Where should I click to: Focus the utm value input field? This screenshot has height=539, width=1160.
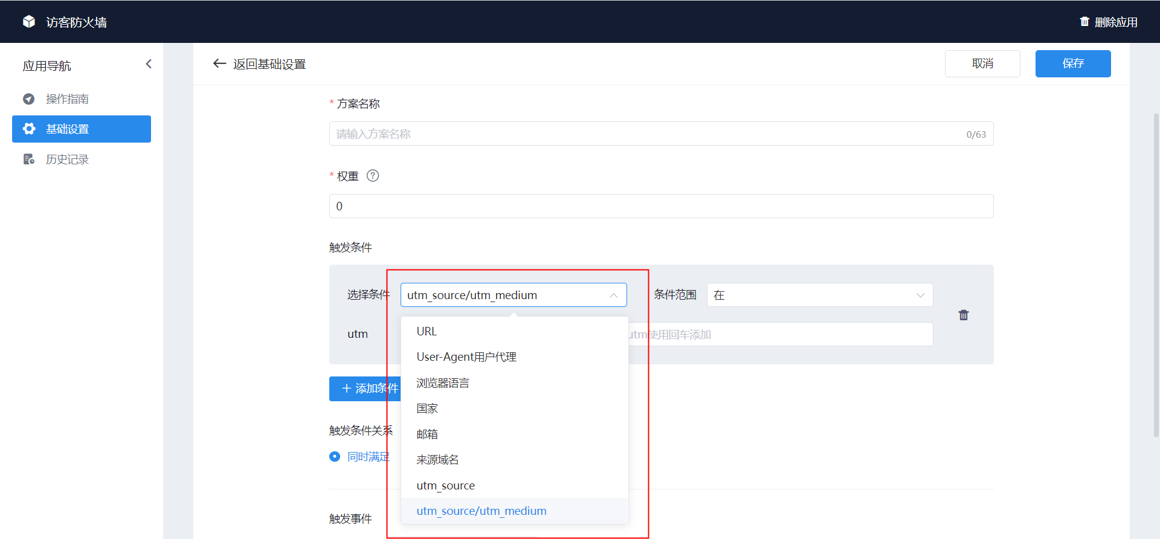[781, 334]
